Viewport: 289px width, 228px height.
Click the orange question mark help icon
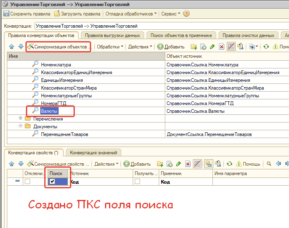pos(186,14)
